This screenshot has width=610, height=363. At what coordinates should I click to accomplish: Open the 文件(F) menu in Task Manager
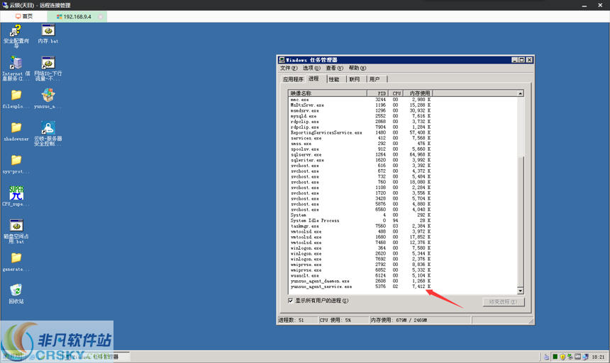click(289, 69)
